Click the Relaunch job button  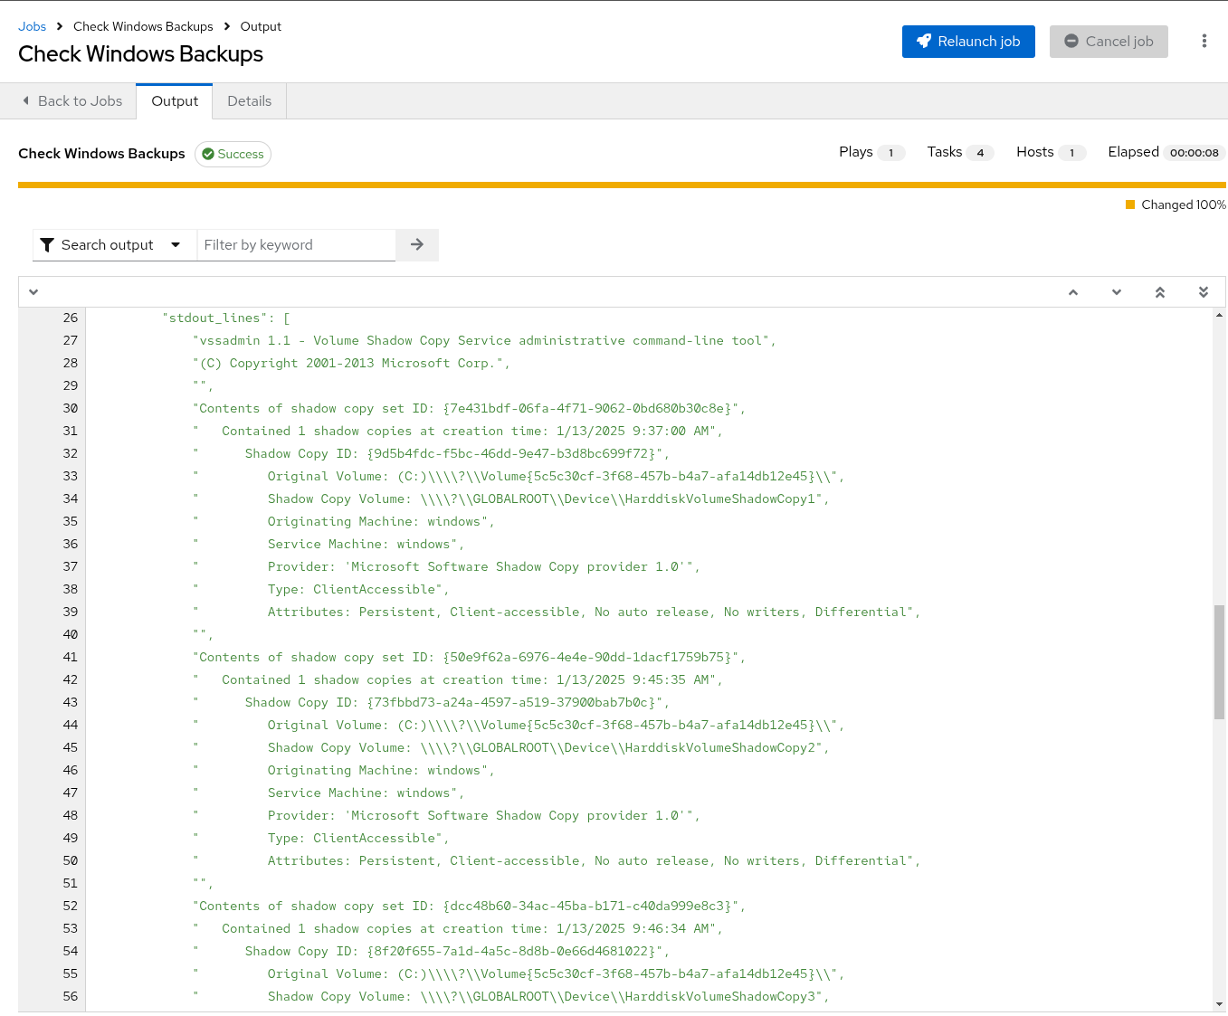tap(968, 42)
